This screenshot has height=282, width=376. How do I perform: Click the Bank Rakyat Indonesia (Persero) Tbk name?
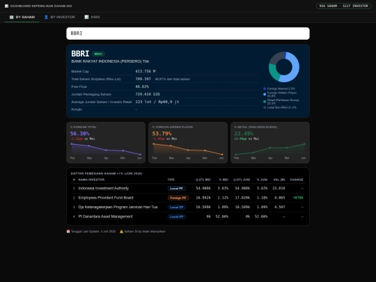click(x=110, y=61)
